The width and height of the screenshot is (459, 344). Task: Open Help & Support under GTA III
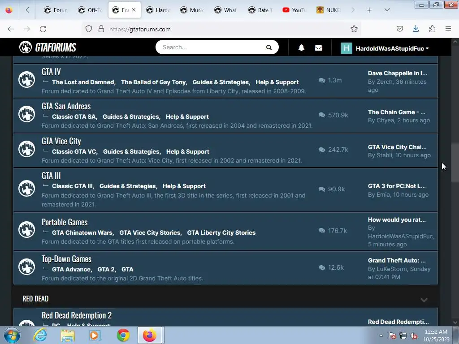184,186
